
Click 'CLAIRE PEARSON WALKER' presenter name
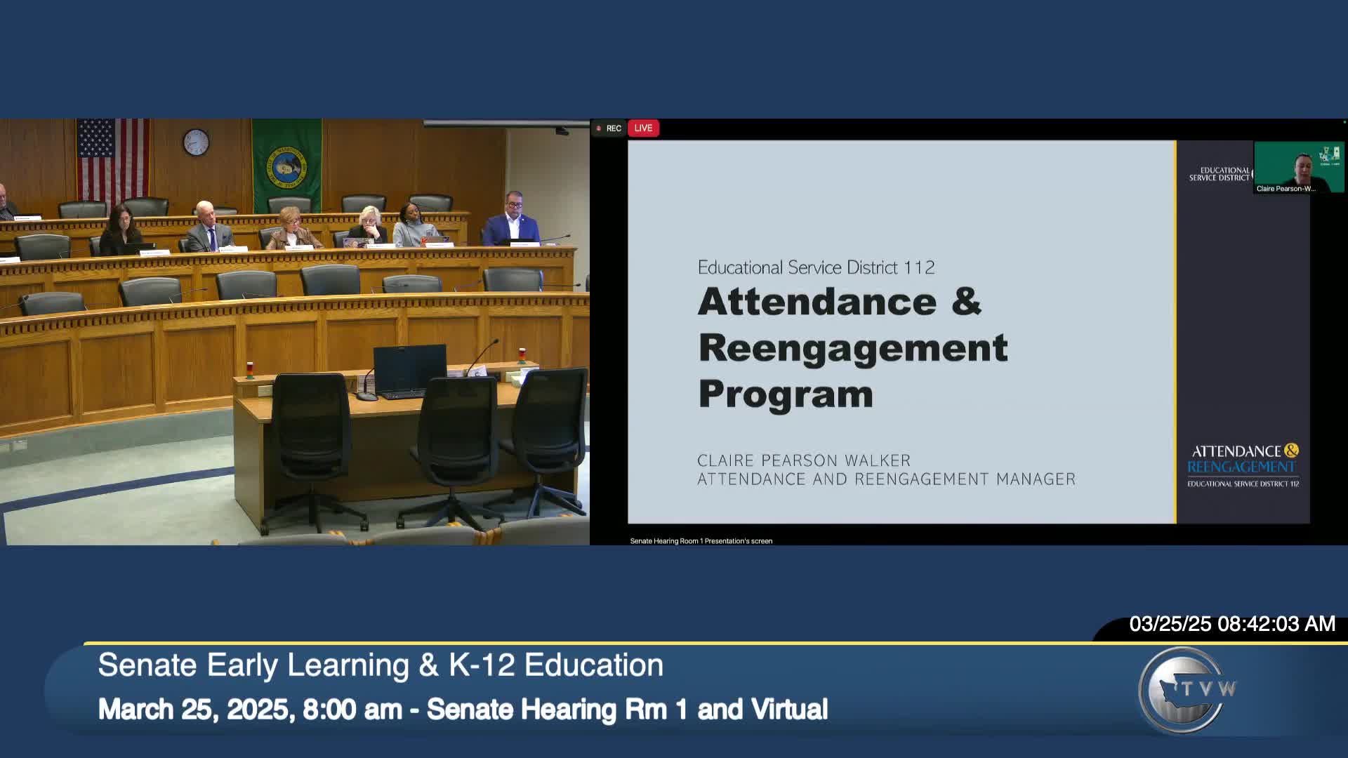click(x=804, y=460)
